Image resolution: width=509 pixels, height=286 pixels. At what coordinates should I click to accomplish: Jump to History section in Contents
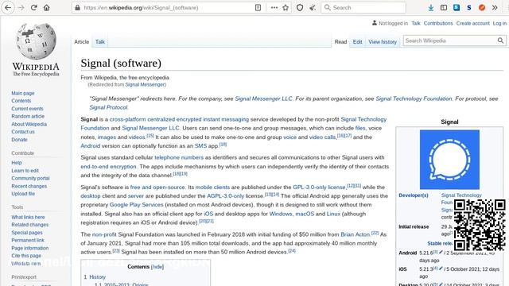coord(97,277)
